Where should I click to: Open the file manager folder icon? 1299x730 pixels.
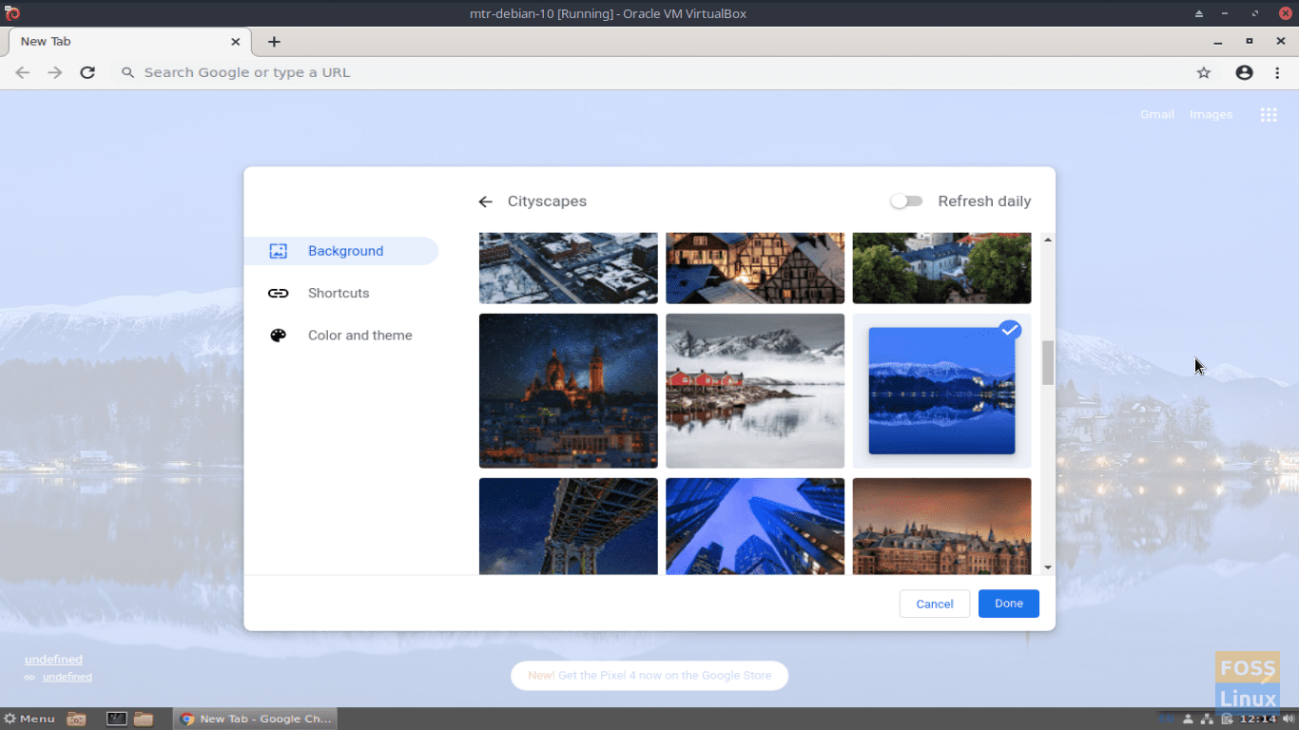tap(144, 719)
